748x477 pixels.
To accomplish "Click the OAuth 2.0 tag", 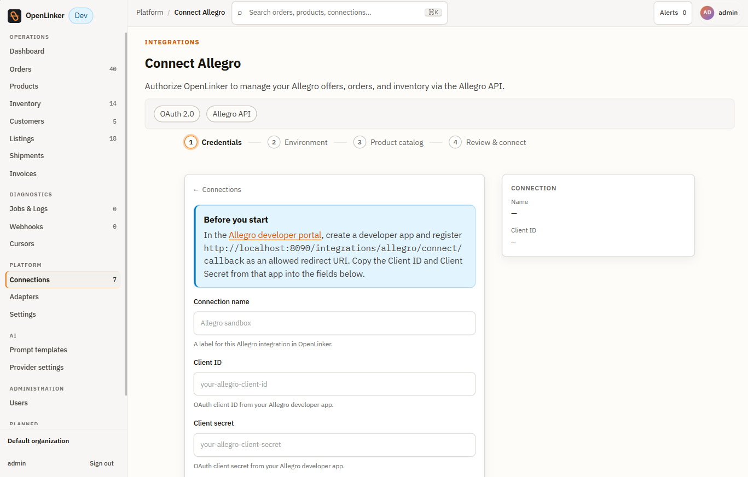I will (177, 114).
